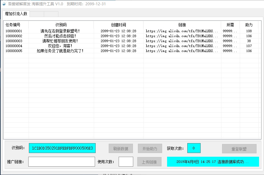Click the 使用次数 input field
264x175 pixels.
coord(126,162)
